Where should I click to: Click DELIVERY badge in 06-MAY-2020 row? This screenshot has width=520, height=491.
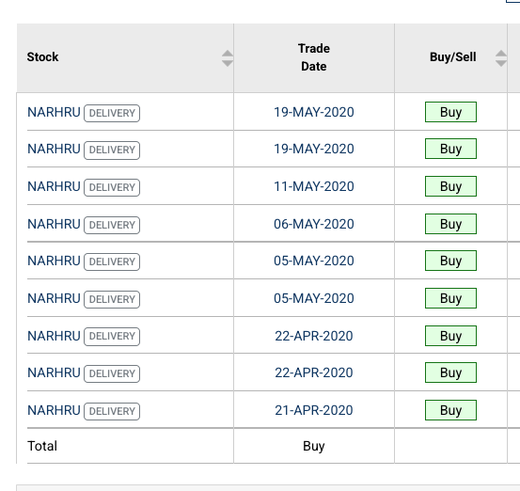click(x=112, y=225)
